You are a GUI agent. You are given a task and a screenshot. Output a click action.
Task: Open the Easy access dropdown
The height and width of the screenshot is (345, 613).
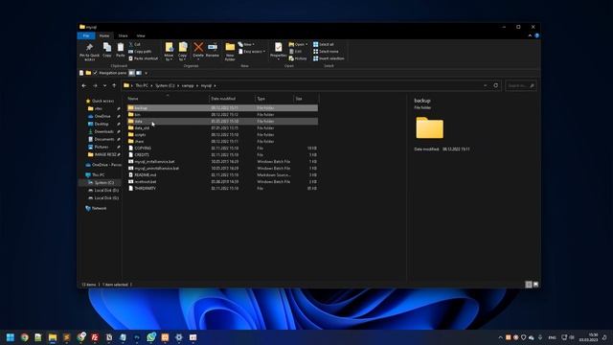click(x=252, y=52)
